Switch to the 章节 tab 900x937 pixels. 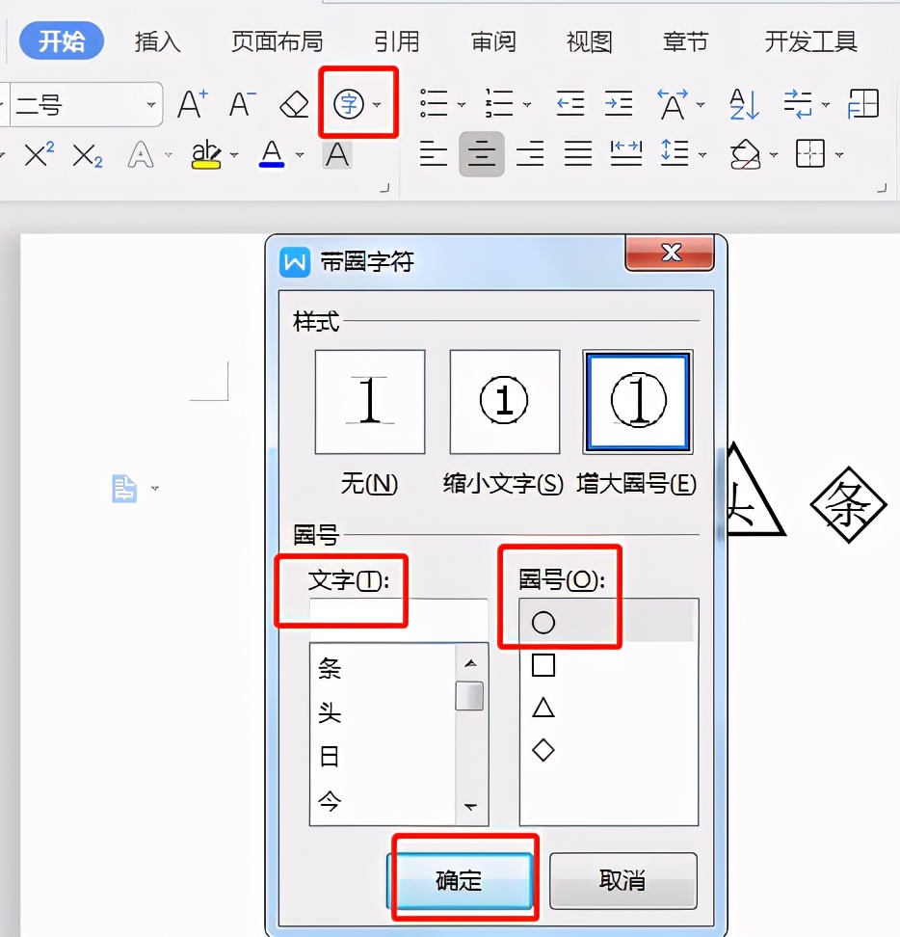tap(686, 41)
